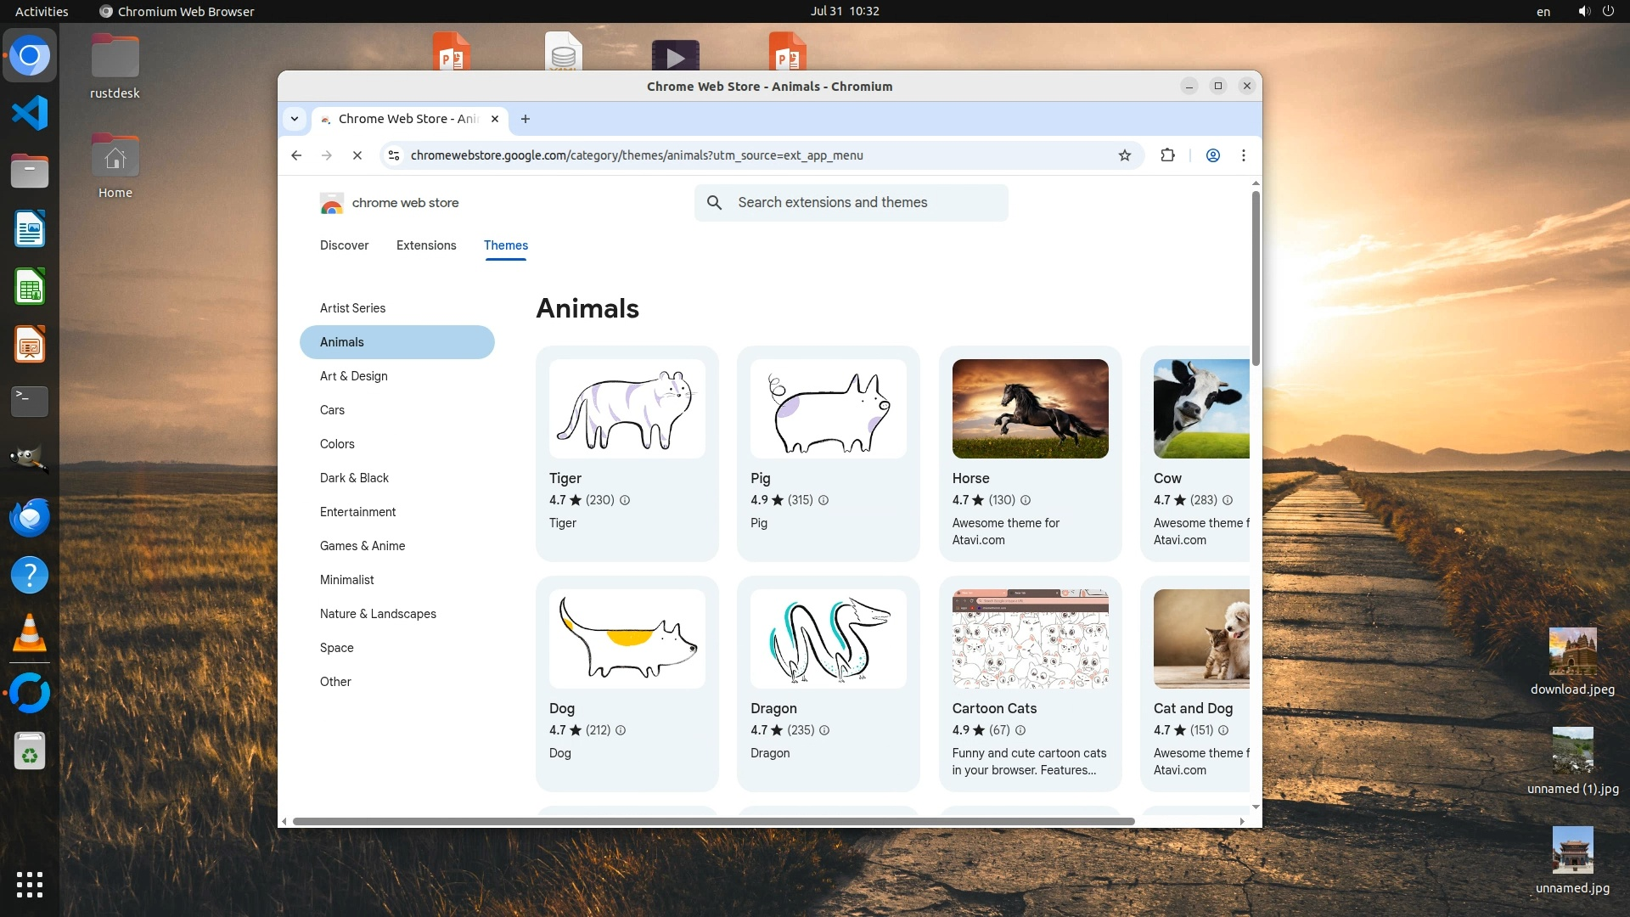Open new tab with plus button
The image size is (1630, 917).
(x=526, y=119)
